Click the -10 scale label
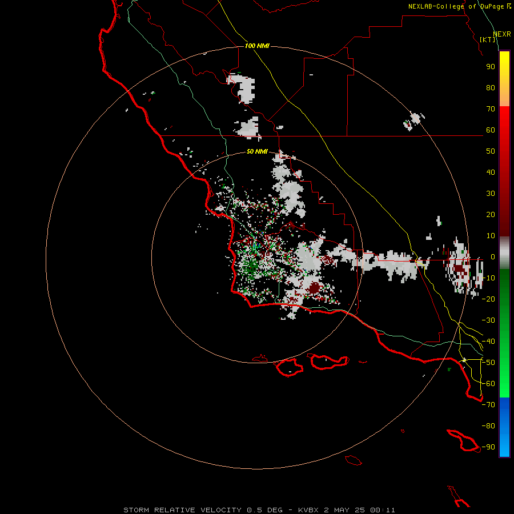The width and height of the screenshot is (514, 514). point(488,278)
